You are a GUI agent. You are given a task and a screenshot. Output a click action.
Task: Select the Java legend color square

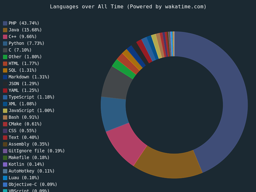[x=5, y=30]
